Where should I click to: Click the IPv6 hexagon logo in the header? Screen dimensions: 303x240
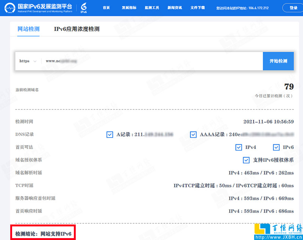pyautogui.click(x=83, y=8)
